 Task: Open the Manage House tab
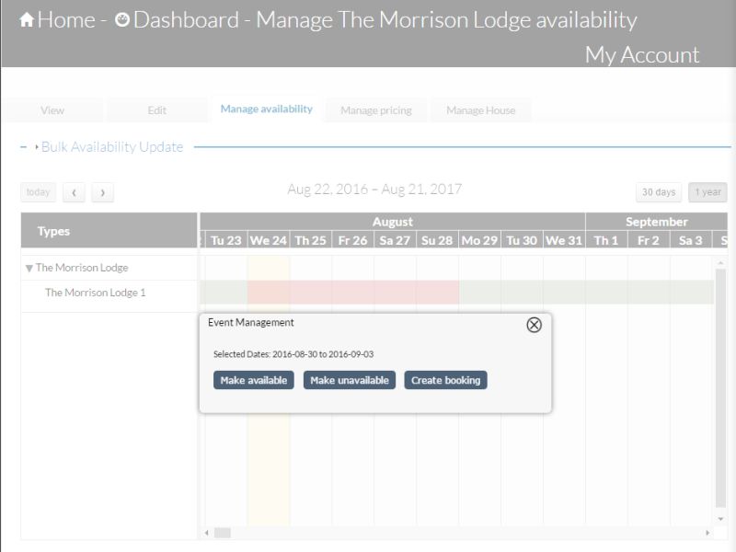tap(480, 109)
